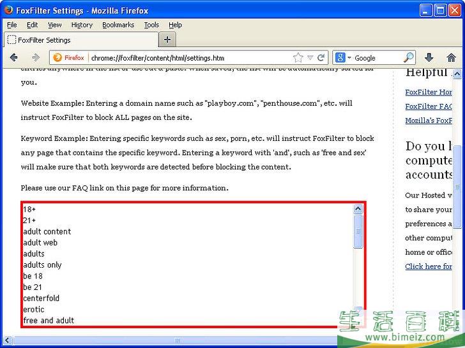Open the Help menu
This screenshot has height=348, width=465.
175,25
